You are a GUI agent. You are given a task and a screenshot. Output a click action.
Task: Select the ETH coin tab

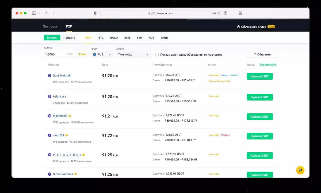point(140,38)
